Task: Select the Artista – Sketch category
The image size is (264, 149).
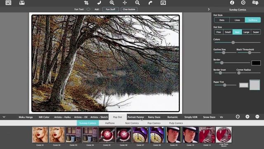Action: click(99, 117)
